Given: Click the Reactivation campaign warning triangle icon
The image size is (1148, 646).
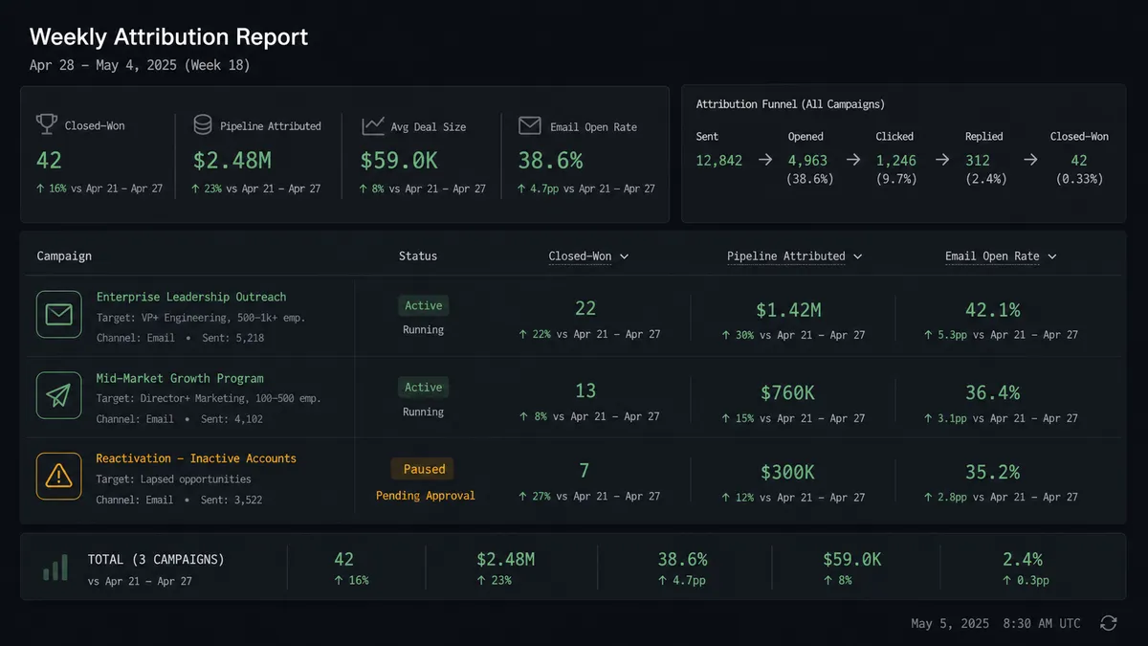Looking at the screenshot, I should [59, 476].
